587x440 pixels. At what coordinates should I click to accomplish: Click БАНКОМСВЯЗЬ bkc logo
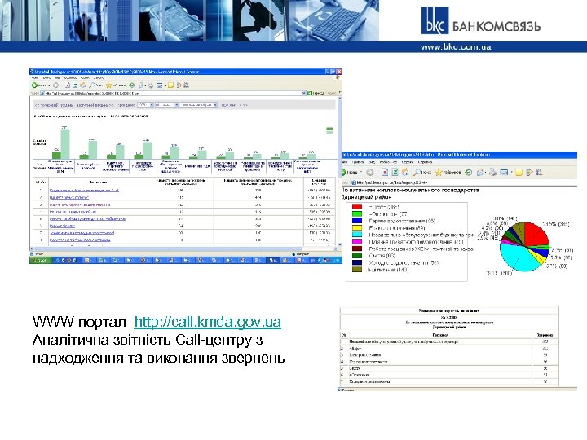(x=481, y=21)
